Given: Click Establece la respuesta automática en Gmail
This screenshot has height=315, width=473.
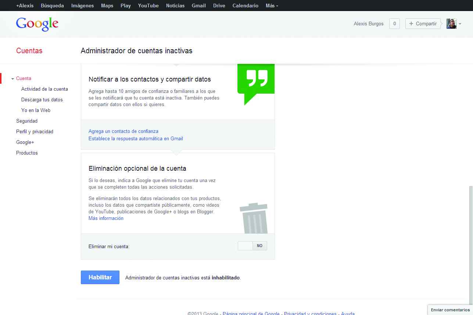Looking at the screenshot, I should (136, 138).
